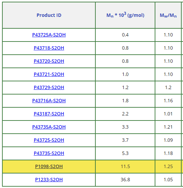Image resolution: width=183 pixels, height=188 pixels.
Task: Select the 11.5 value in highlighted row
Action: point(125,166)
